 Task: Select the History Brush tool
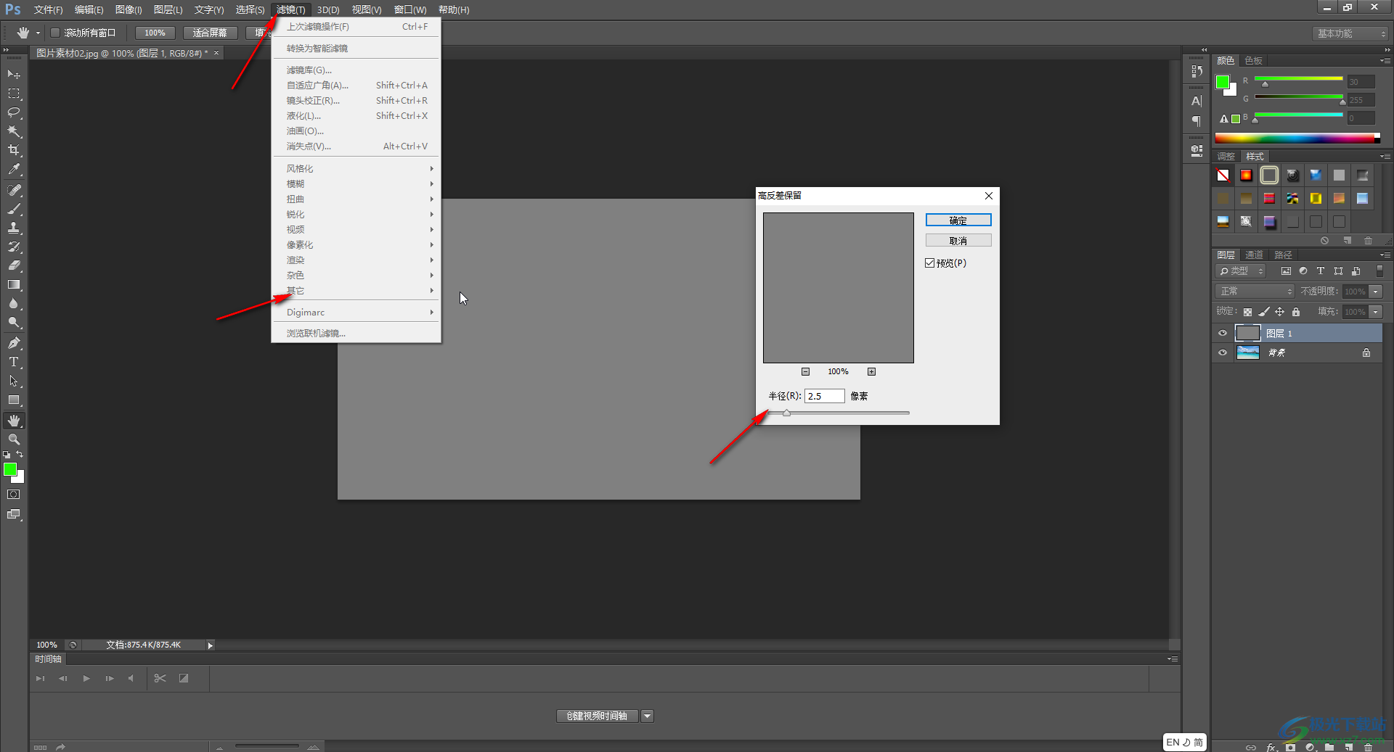14,247
